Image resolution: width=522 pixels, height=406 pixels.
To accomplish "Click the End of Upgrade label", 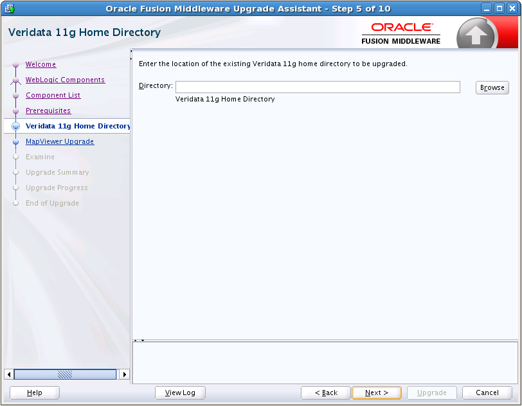I will (52, 203).
